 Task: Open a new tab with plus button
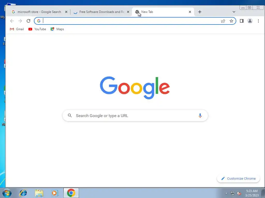[200, 12]
